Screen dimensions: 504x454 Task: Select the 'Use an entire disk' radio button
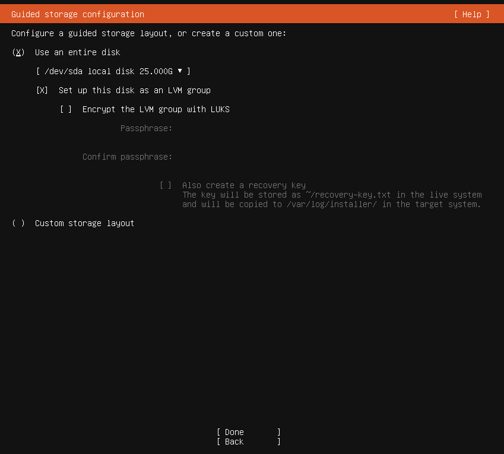(x=18, y=52)
